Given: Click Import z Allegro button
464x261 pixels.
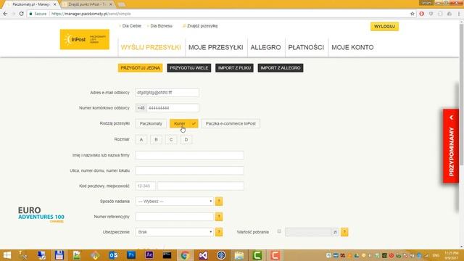Looking at the screenshot, I should [281, 67].
